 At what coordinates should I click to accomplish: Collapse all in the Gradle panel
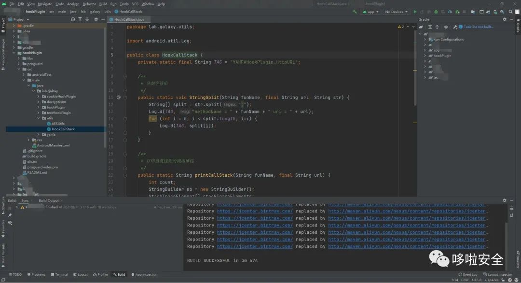(x=437, y=27)
